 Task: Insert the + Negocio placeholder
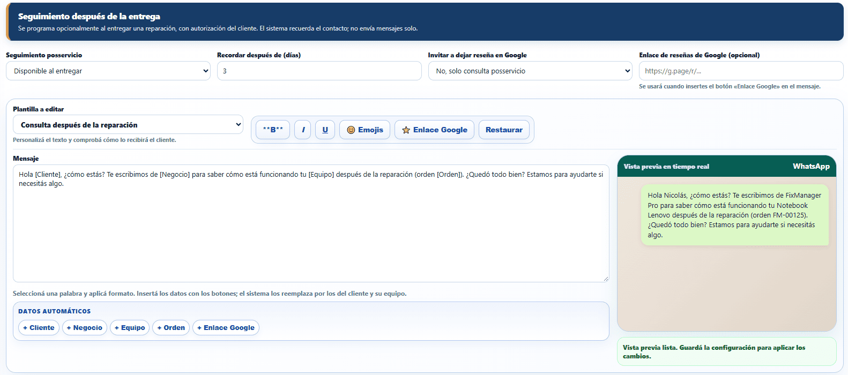(85, 327)
